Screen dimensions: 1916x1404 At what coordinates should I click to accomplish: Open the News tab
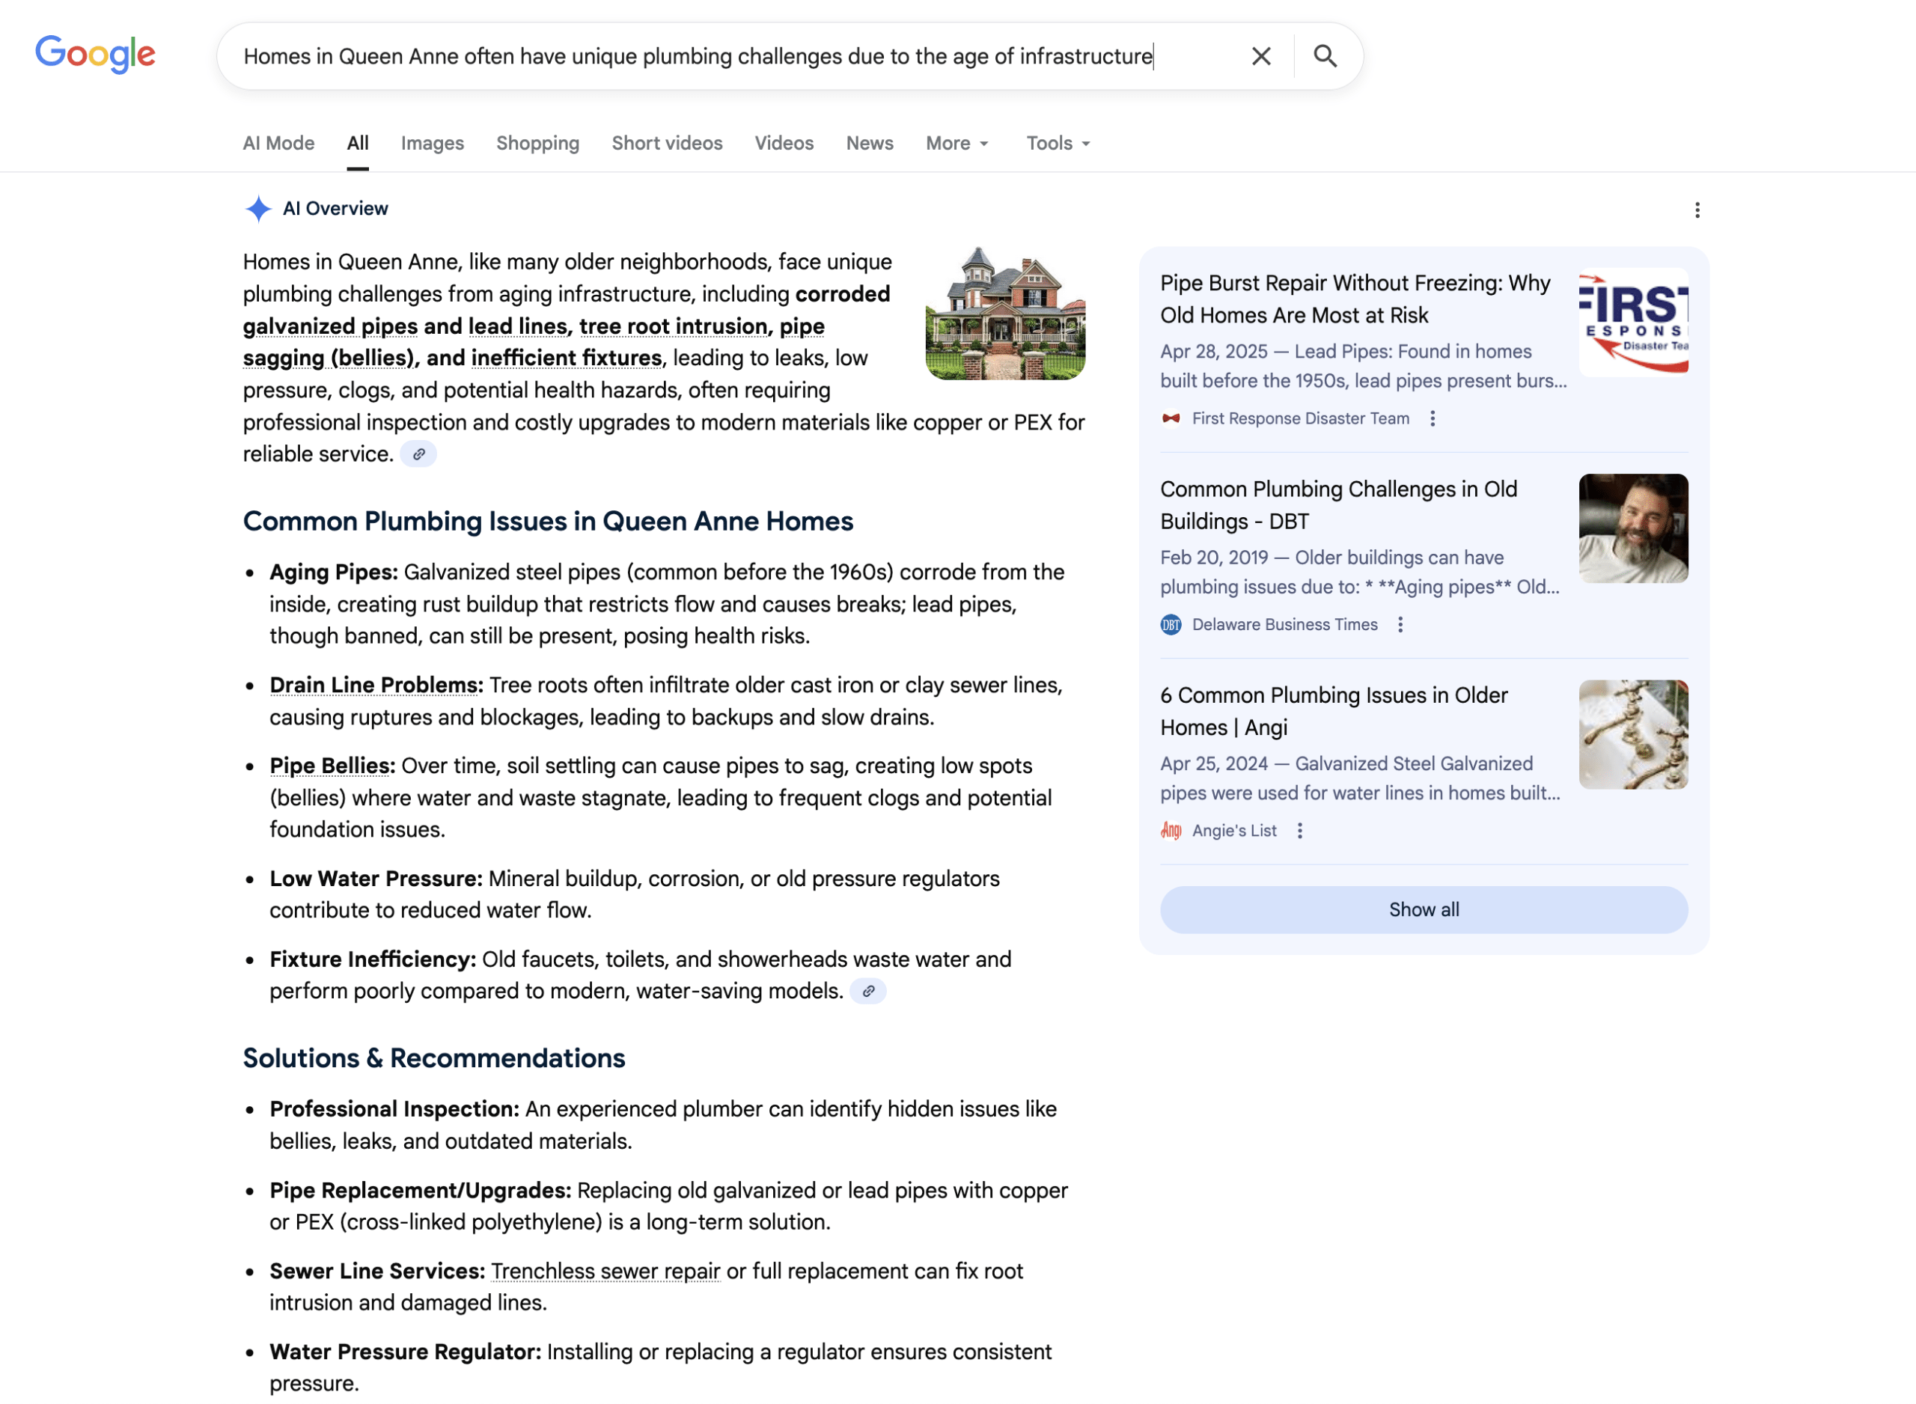(x=869, y=144)
